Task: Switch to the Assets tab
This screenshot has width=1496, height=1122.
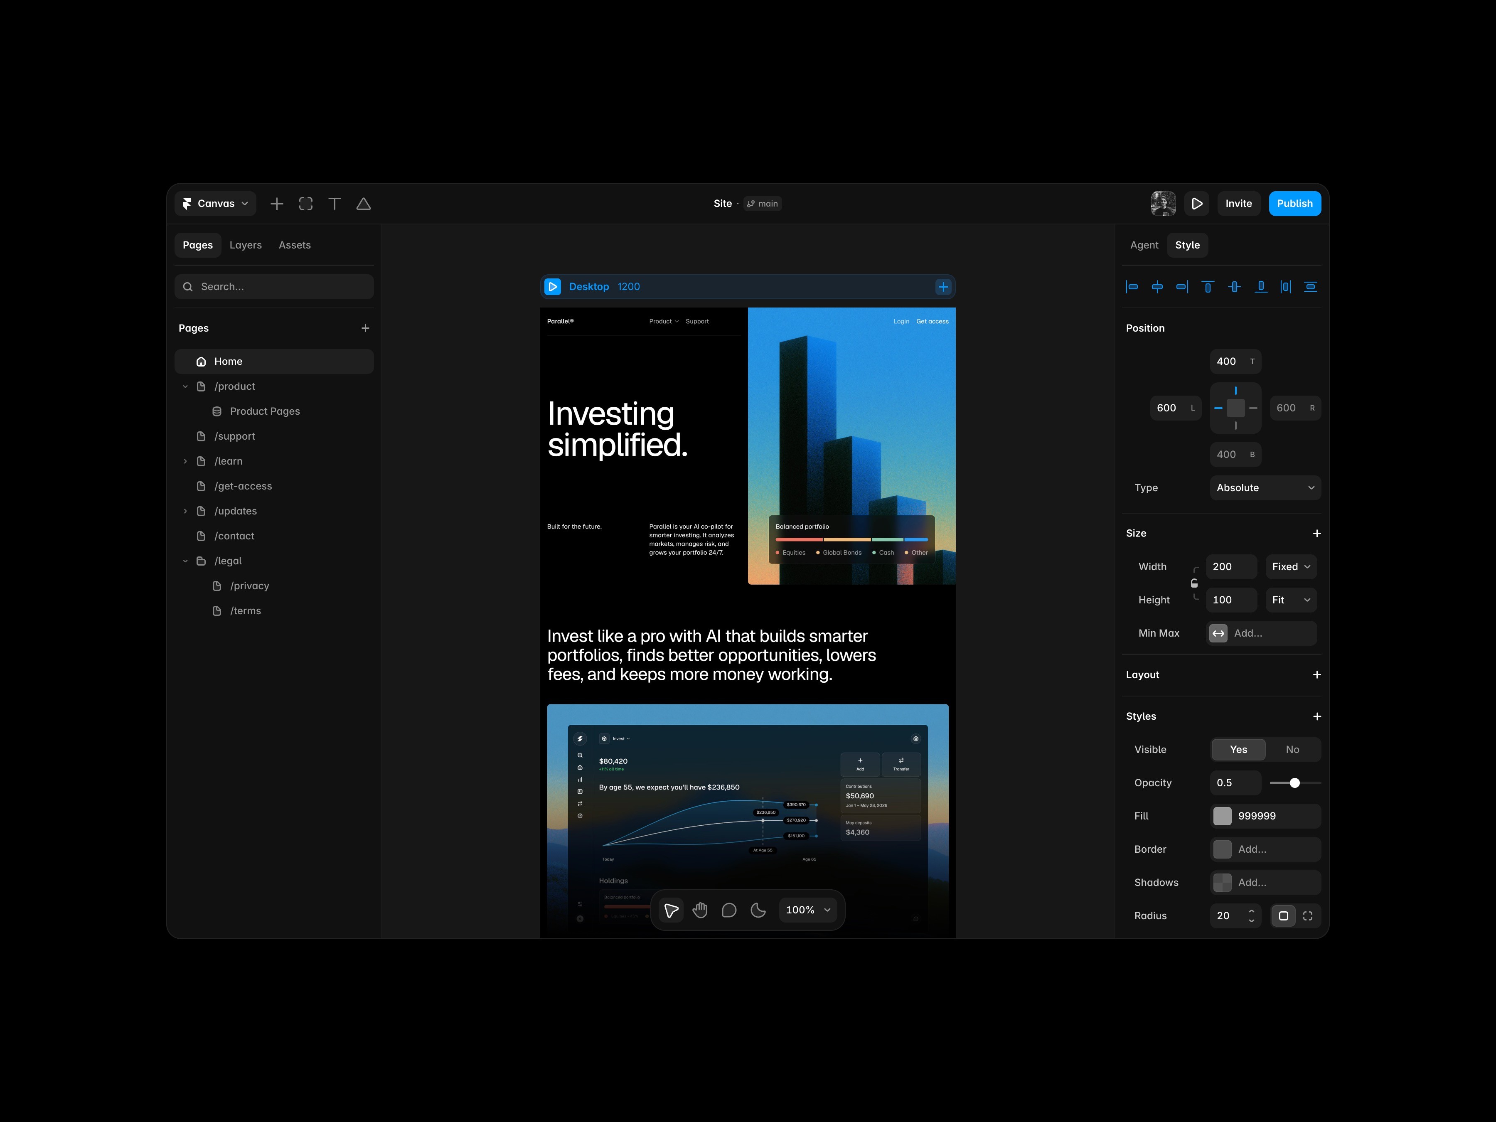Action: (x=295, y=245)
